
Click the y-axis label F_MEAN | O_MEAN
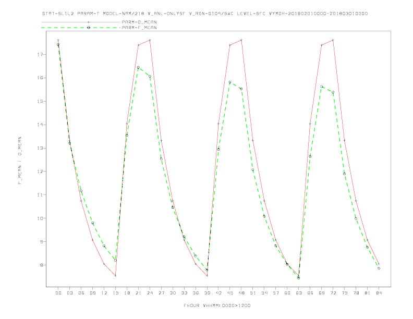tap(20, 161)
